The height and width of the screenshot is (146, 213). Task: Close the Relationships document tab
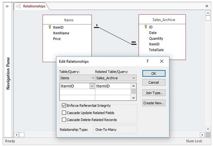(207, 6)
